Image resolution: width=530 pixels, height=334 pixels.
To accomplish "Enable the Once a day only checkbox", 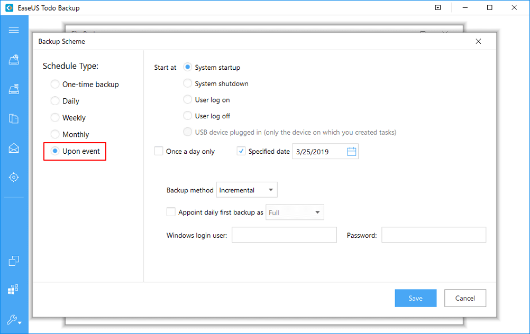I will (159, 151).
